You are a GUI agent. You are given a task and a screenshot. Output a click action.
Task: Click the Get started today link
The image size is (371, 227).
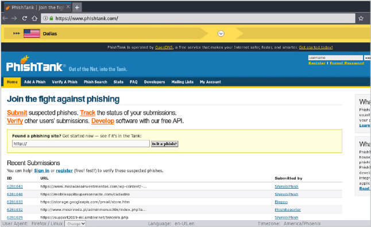pyautogui.click(x=316, y=47)
